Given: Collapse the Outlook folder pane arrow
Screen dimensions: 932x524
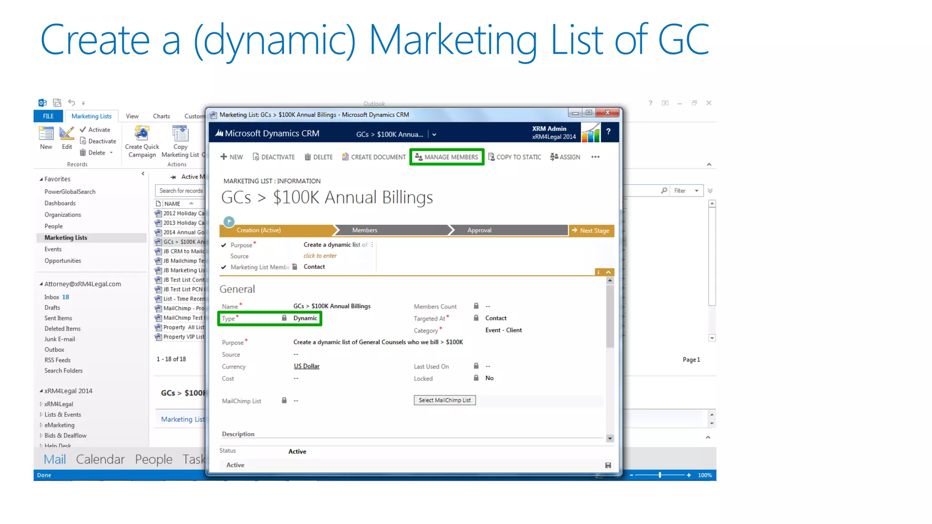Looking at the screenshot, I should click(143, 174).
